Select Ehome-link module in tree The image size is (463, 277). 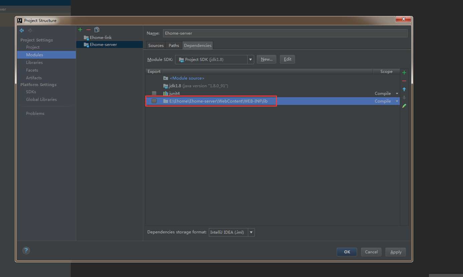point(110,38)
